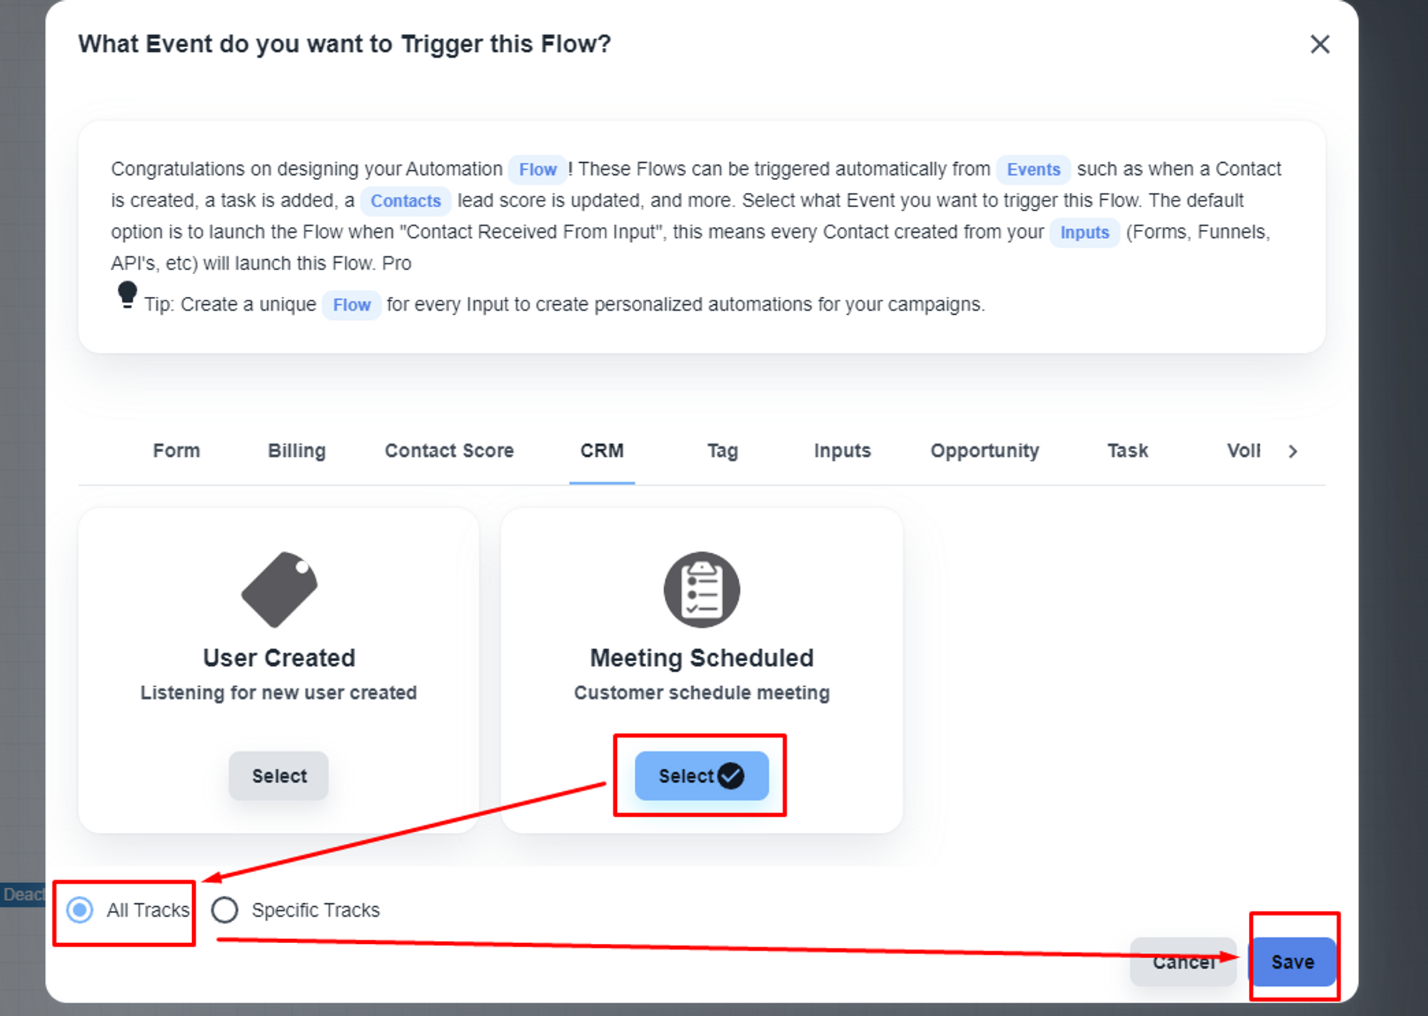Click the Contacts link in description
Screen dimensions: 1428x1016
click(406, 201)
